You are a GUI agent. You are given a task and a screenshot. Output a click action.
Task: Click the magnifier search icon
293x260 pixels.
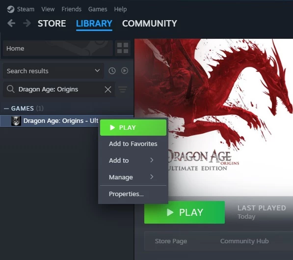(11, 89)
